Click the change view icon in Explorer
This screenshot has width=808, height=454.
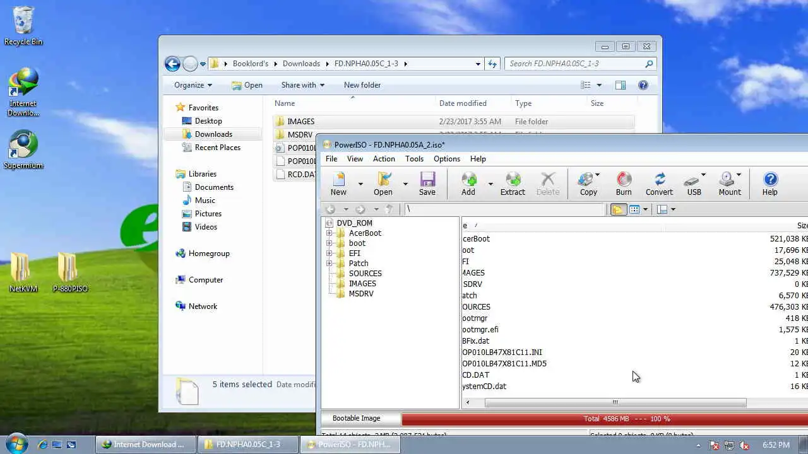[586, 85]
